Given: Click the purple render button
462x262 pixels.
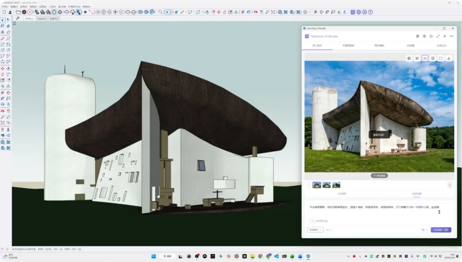Looking at the screenshot, I should point(441,230).
